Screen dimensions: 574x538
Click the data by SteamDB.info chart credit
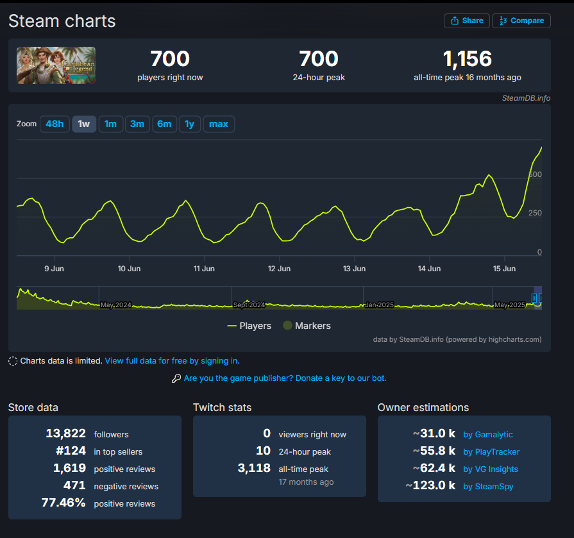(457, 339)
